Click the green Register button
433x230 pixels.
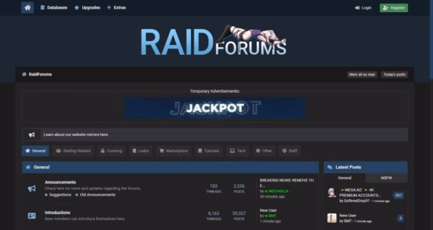[394, 8]
